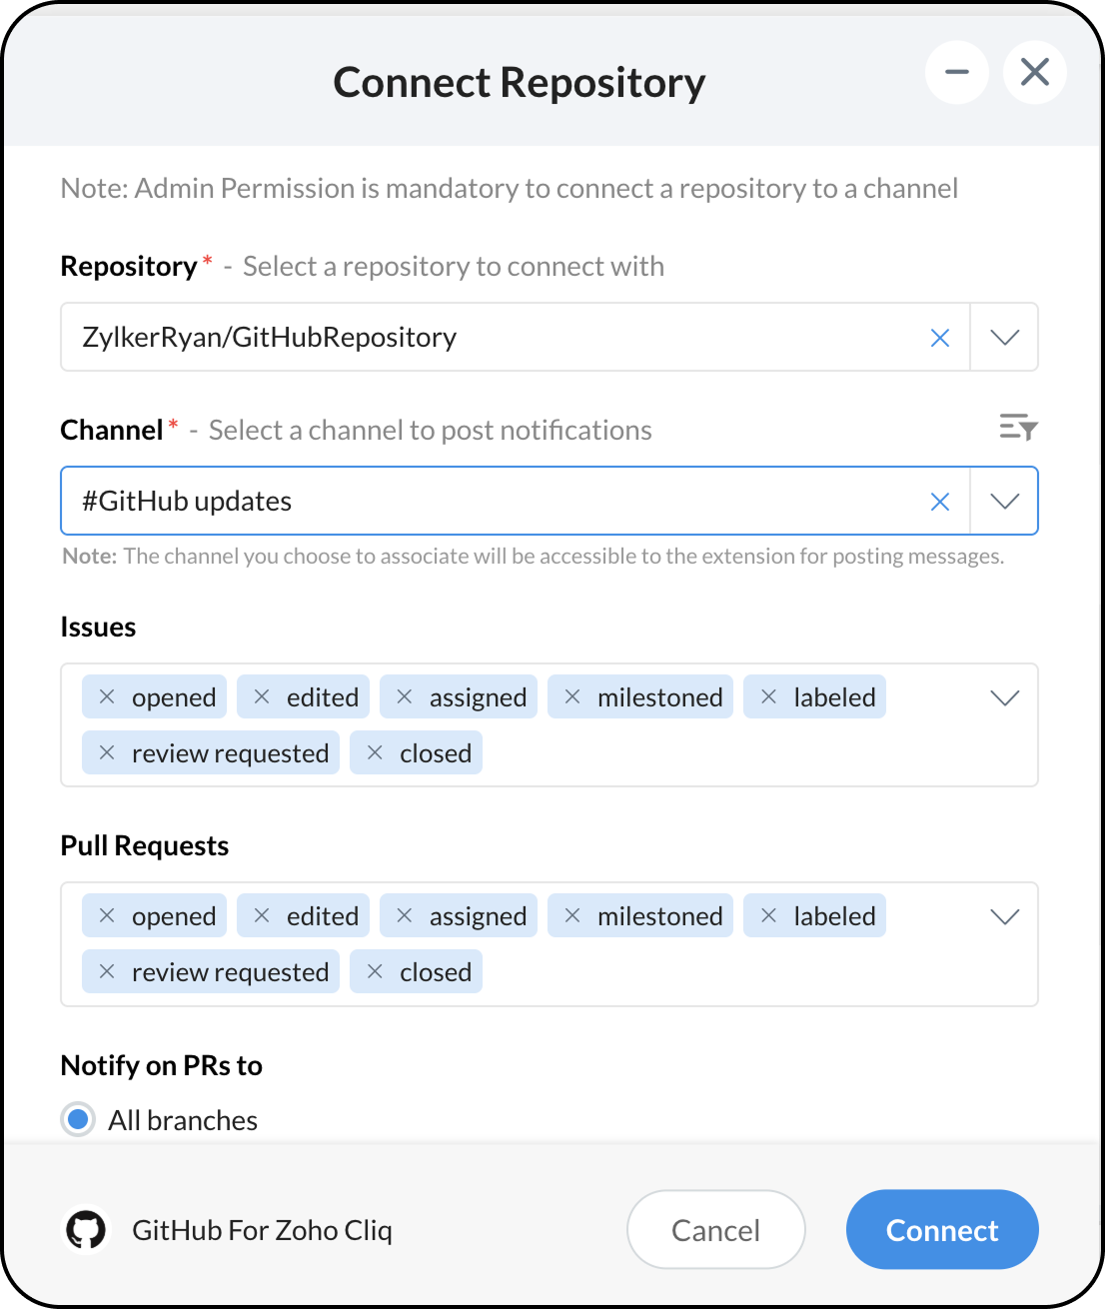Clear the selected repository with the X

[x=939, y=338]
